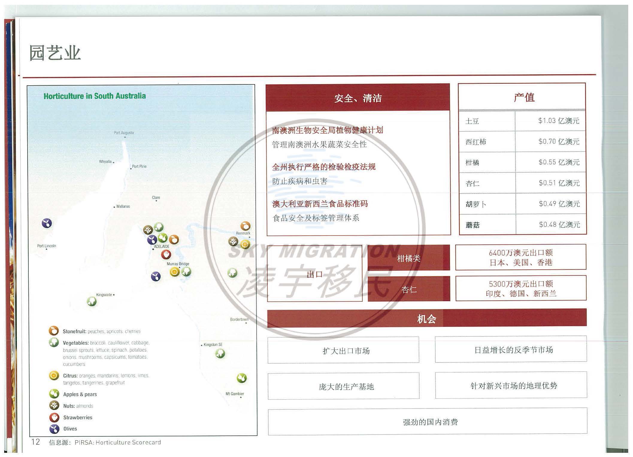The width and height of the screenshot is (633, 457).
Task: Select the nuts marker north of Adelaide
Action: (x=148, y=230)
